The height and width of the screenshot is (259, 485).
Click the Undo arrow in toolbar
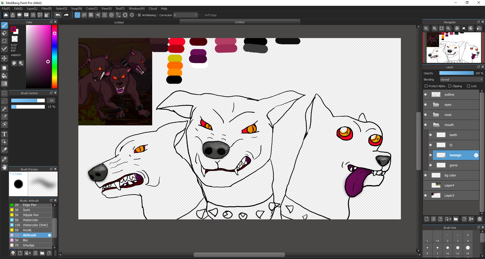click(58, 15)
